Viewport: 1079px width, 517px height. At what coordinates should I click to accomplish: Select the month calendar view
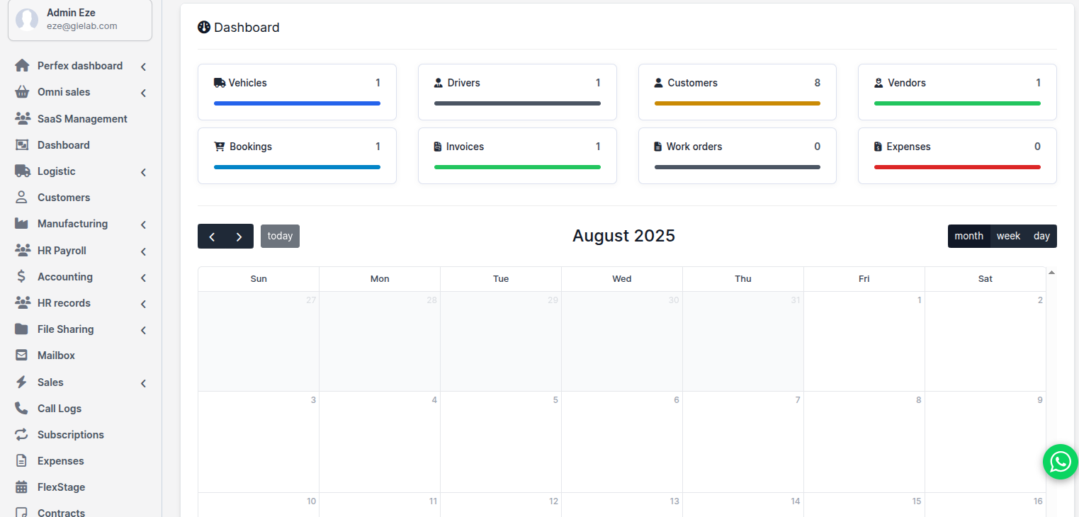(x=968, y=236)
